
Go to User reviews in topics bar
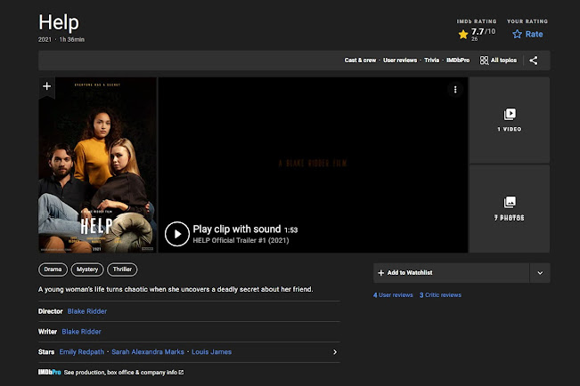pos(400,60)
